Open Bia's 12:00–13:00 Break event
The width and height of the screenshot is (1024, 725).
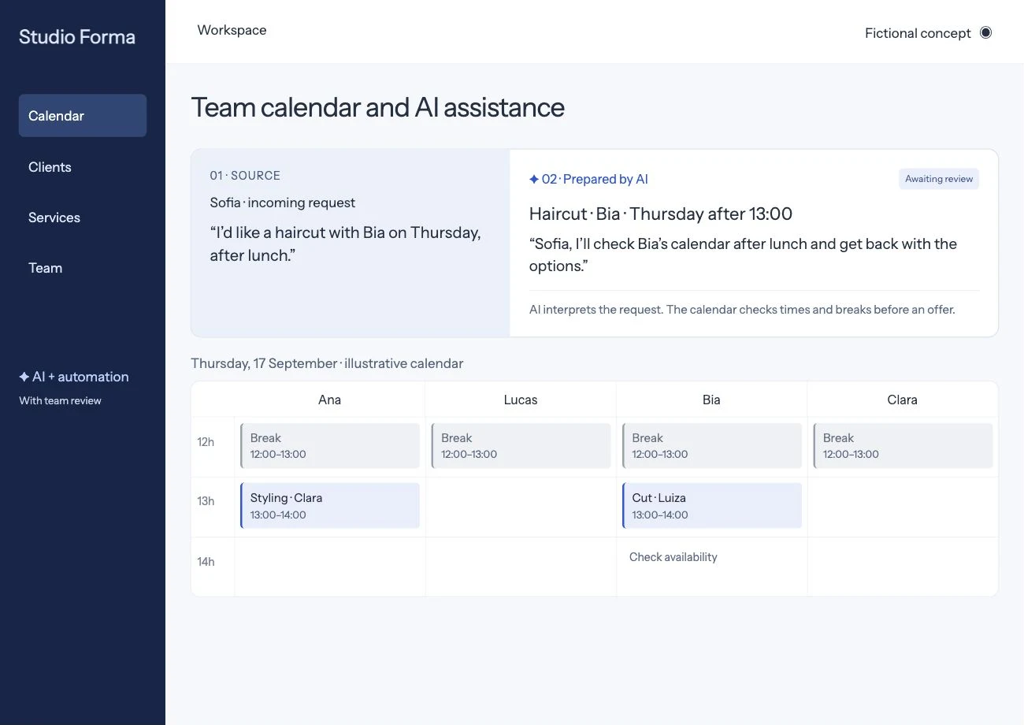[712, 446]
